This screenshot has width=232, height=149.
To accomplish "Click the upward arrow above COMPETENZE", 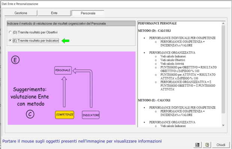I will click(x=64, y=92).
